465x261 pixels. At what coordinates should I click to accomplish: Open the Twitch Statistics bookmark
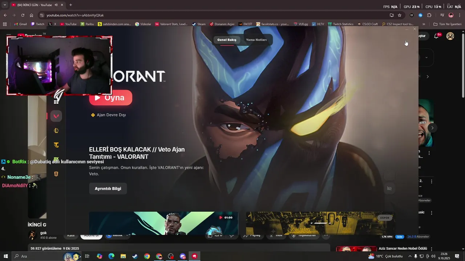click(340, 24)
